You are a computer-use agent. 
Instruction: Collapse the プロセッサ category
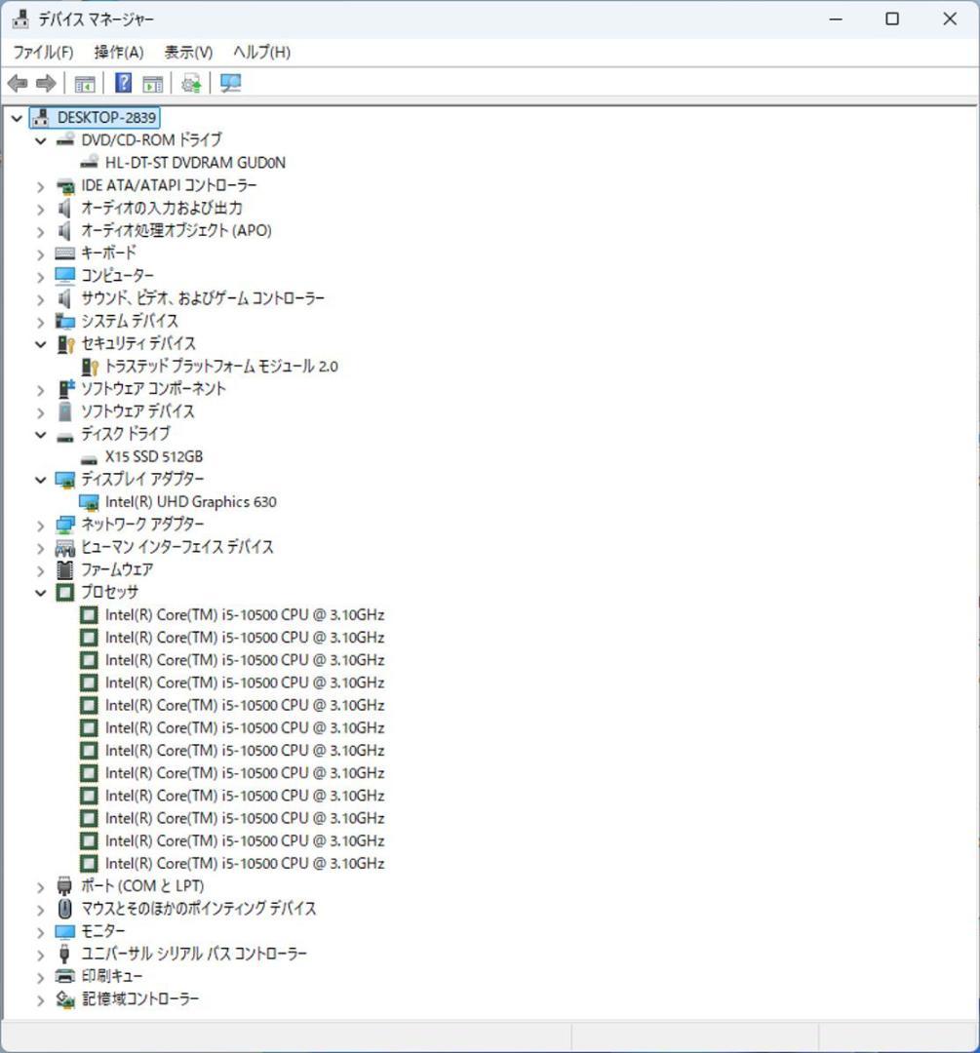coord(40,592)
